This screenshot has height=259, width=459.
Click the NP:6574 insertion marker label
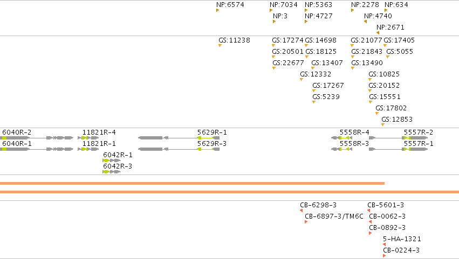tap(230, 5)
